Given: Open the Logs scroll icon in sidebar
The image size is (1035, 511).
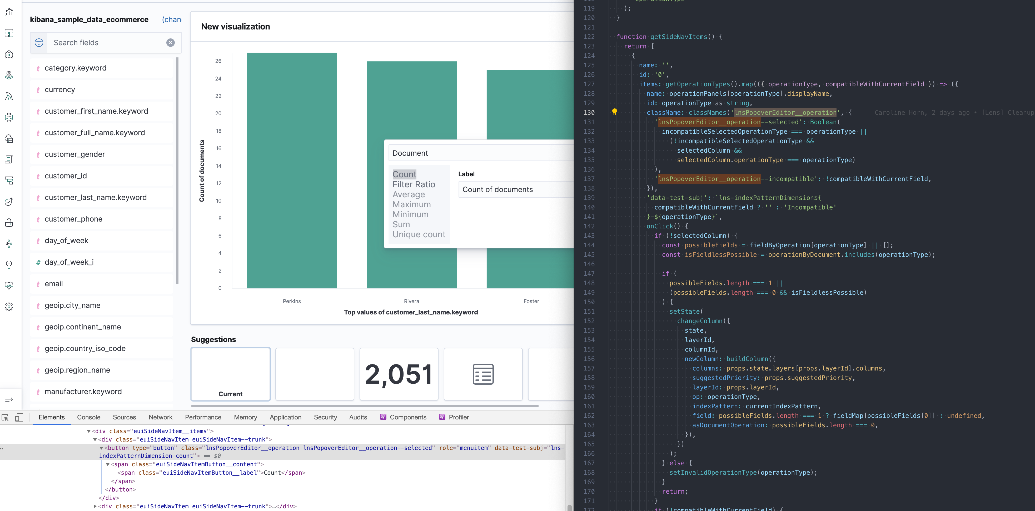Looking at the screenshot, I should (x=9, y=159).
